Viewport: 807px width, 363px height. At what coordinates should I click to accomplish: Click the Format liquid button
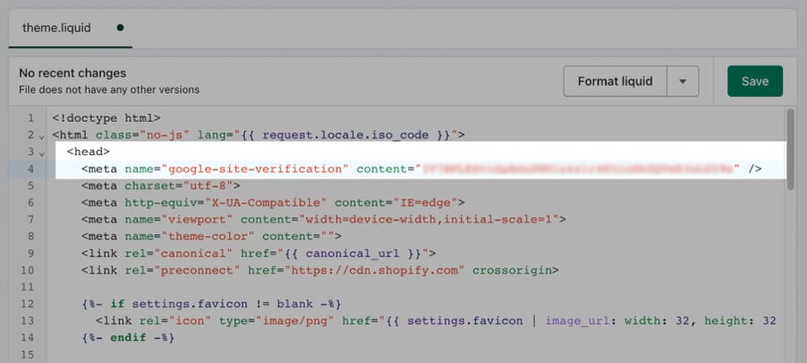tap(615, 82)
